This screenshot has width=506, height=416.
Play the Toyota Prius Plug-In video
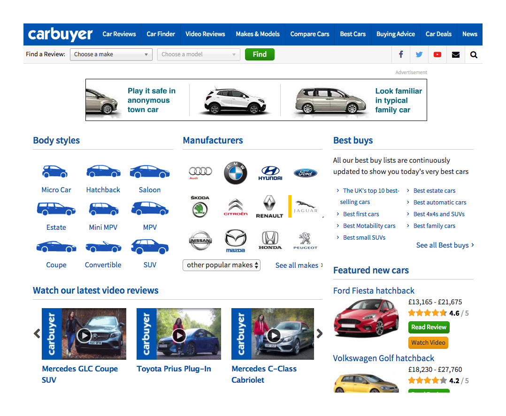(179, 335)
